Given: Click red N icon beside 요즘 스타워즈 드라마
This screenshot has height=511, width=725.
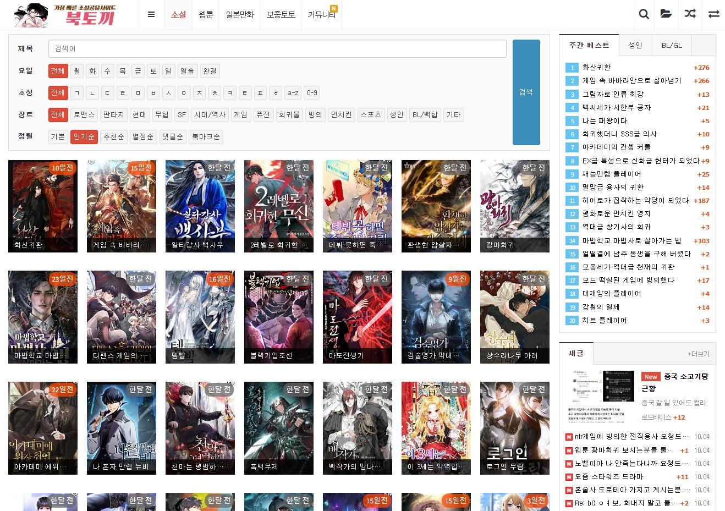Looking at the screenshot, I should 569,477.
